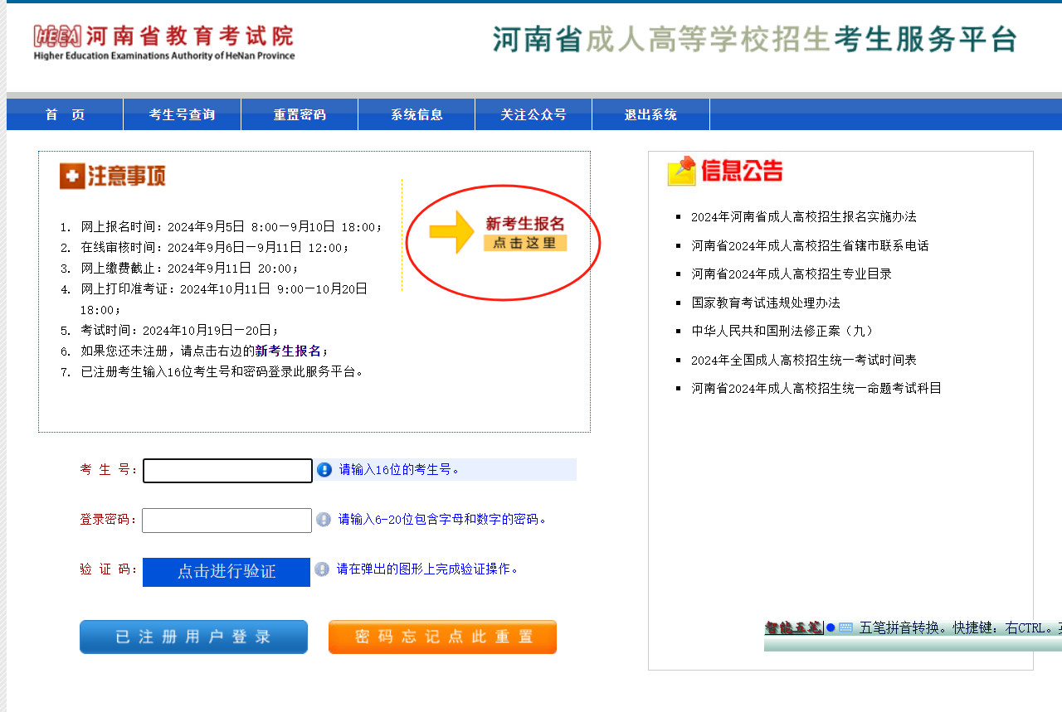1062x712 pixels.
Task: Open the 首页 navigation tab
Action: (65, 115)
